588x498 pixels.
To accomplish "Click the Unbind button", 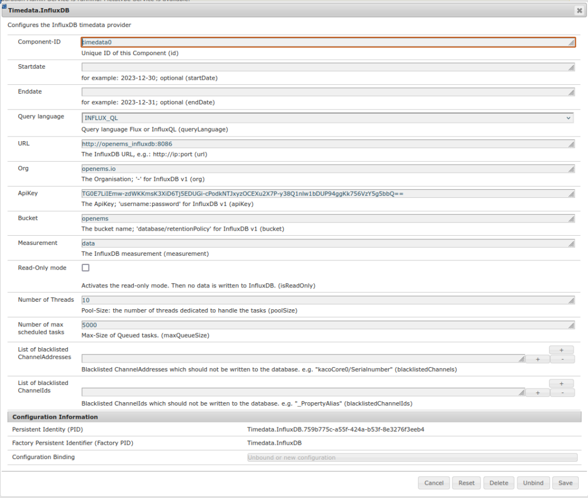I will pyautogui.click(x=533, y=483).
